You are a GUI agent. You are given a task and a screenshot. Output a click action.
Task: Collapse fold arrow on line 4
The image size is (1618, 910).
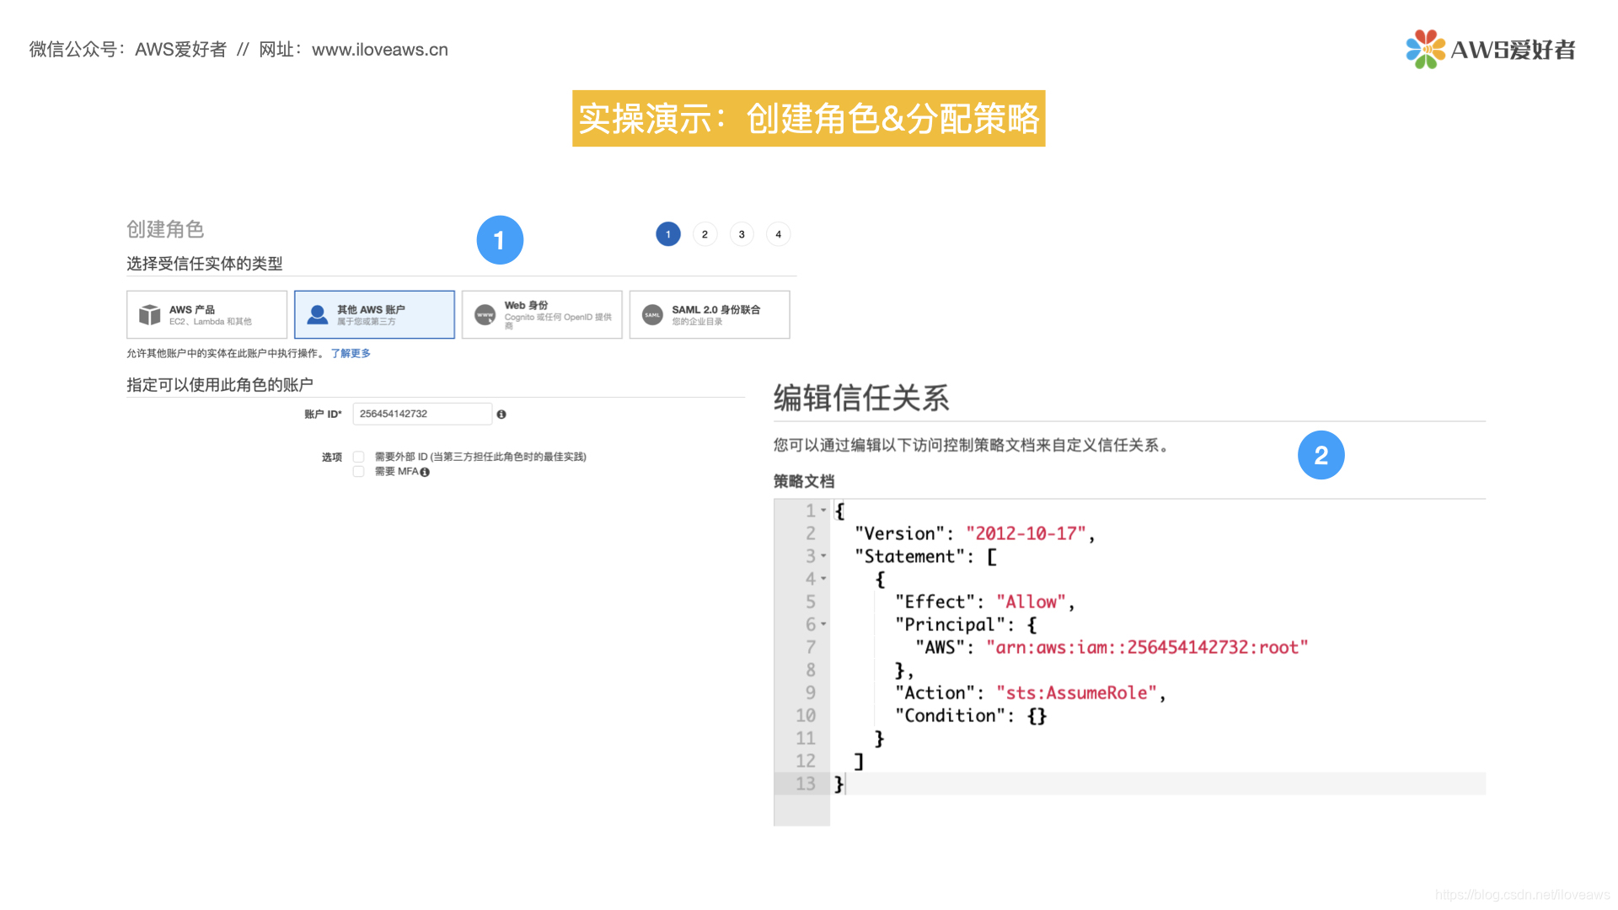[823, 579]
